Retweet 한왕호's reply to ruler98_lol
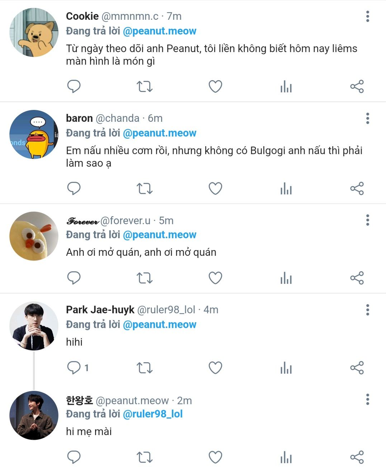Image resolution: width=386 pixels, height=467 pixels. pos(145,457)
